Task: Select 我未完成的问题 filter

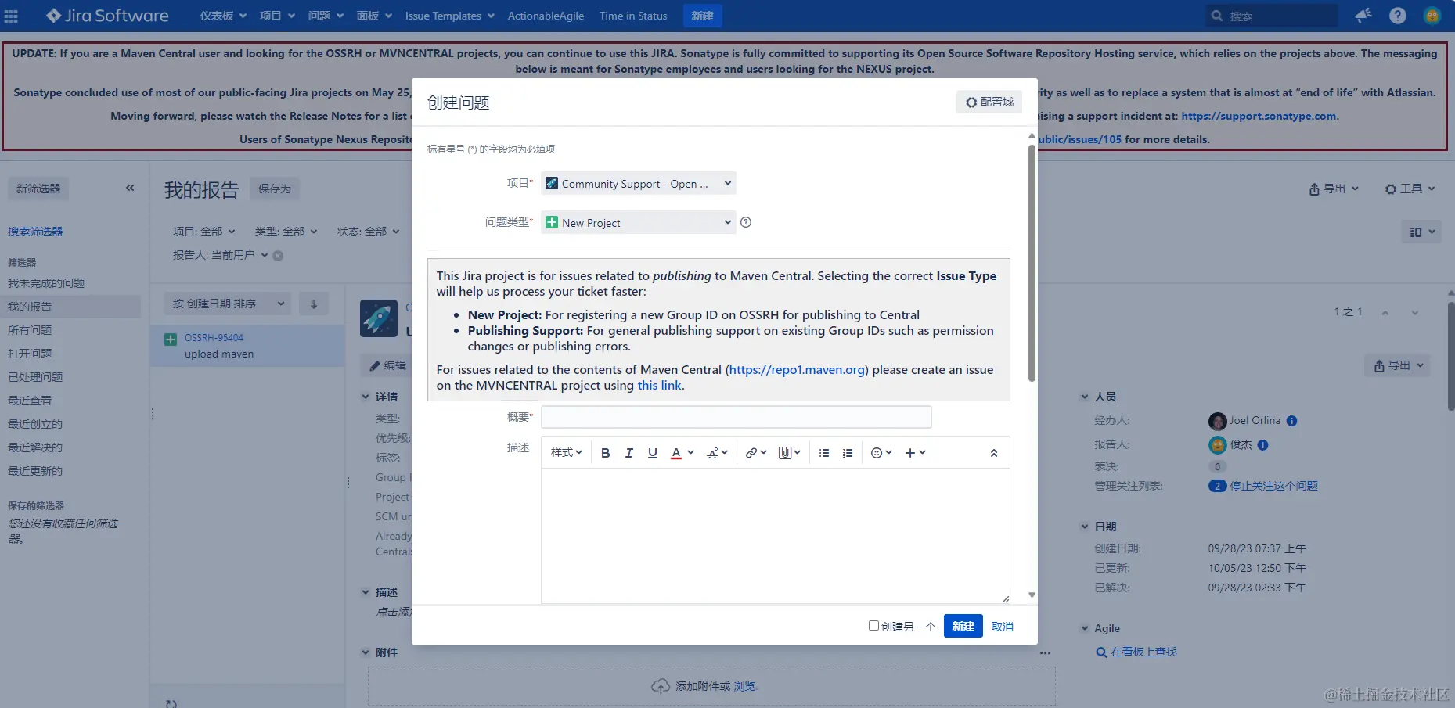Action: point(46,283)
